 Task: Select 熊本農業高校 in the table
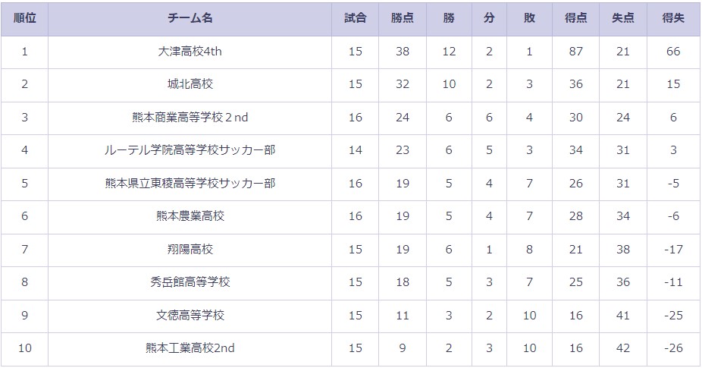pyautogui.click(x=190, y=216)
